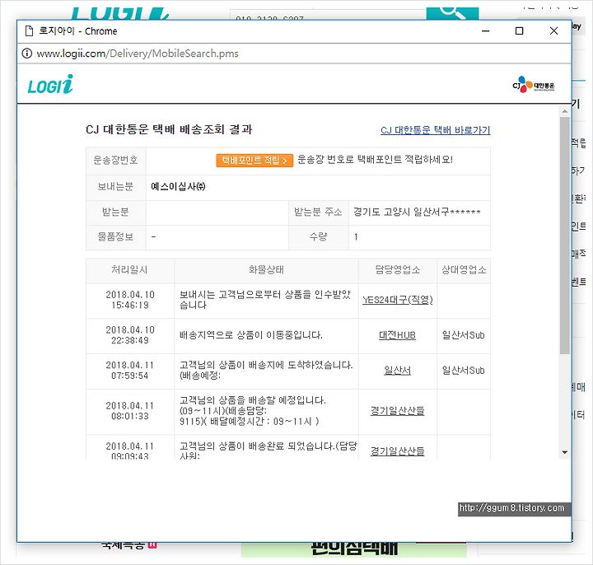The image size is (593, 565).
Task: Maximize the 로지아이 Chrome window
Action: [519, 31]
